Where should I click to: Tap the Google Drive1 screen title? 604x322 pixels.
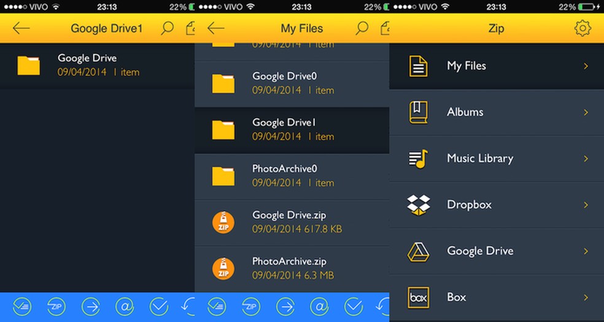107,28
